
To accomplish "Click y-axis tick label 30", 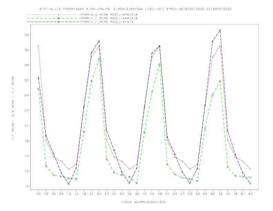I will [26, 80].
